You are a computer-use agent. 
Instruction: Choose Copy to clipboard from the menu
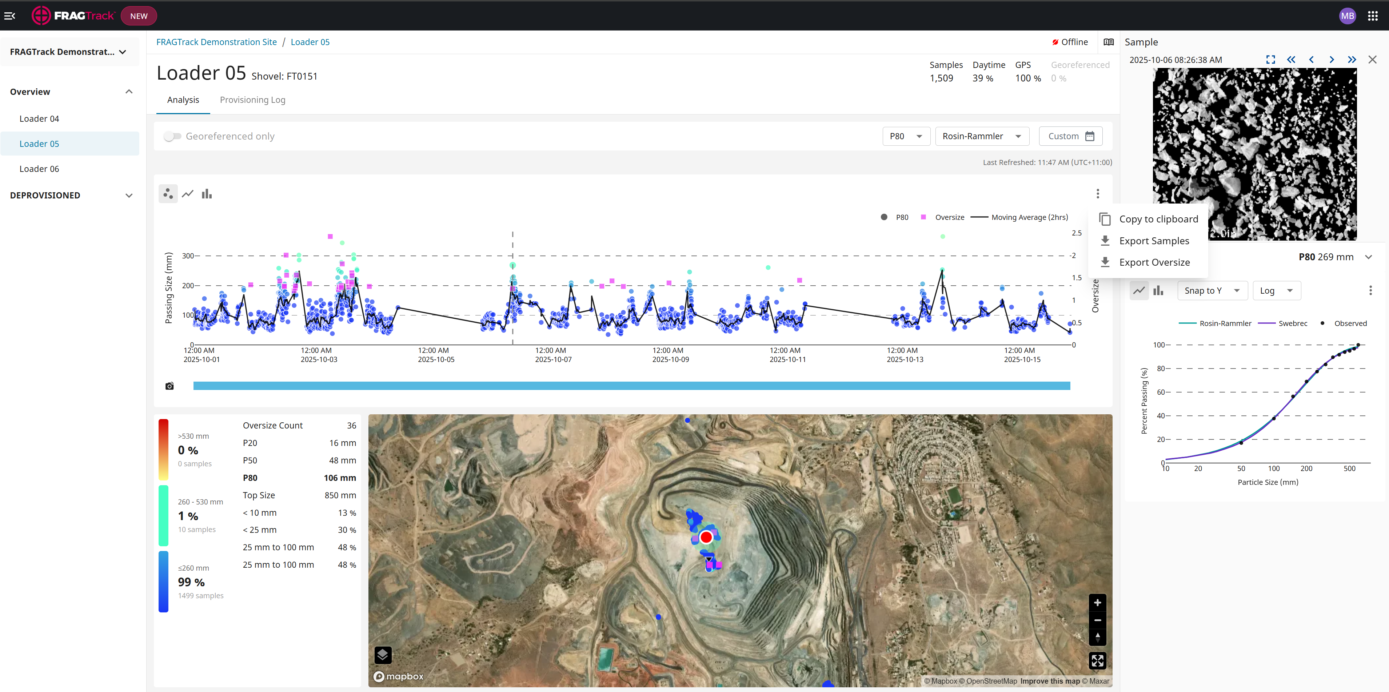1149,219
